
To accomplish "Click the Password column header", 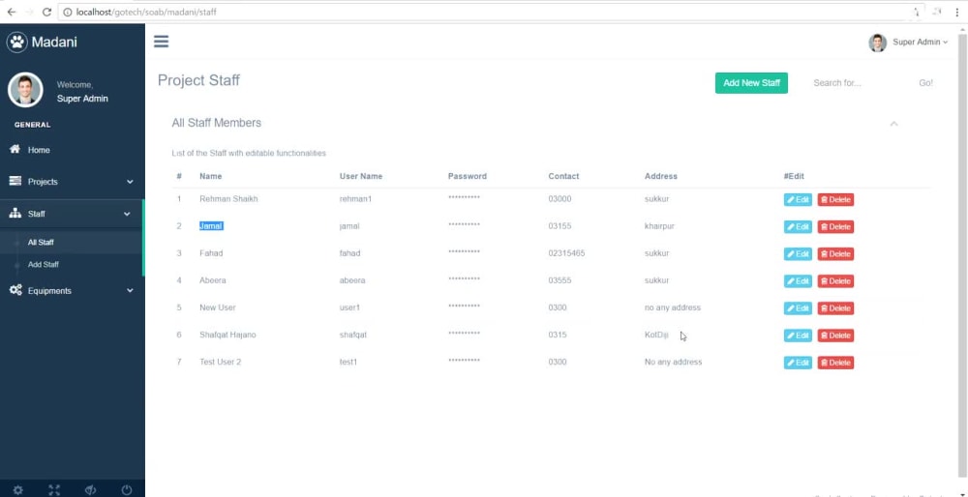I will [x=468, y=176].
